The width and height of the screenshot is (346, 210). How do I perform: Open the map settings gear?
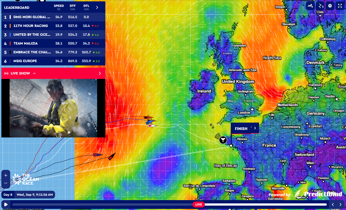pyautogui.click(x=330, y=6)
